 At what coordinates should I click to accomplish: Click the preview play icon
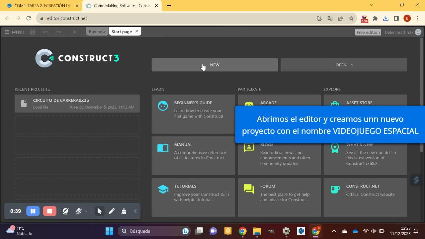point(75,32)
